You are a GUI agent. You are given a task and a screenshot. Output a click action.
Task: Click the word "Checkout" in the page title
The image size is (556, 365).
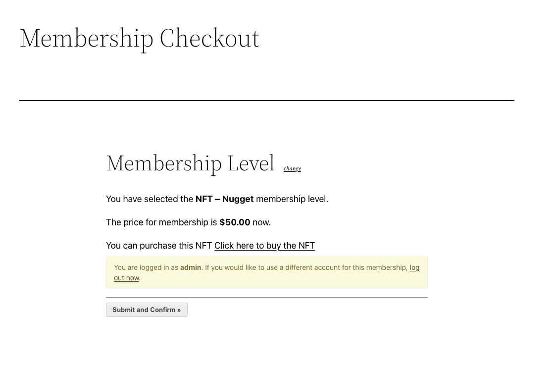point(209,38)
